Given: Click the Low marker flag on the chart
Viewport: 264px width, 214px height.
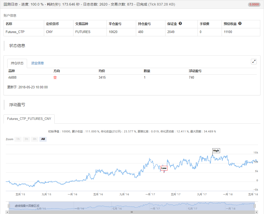Looking at the screenshot, I should 164,168.
